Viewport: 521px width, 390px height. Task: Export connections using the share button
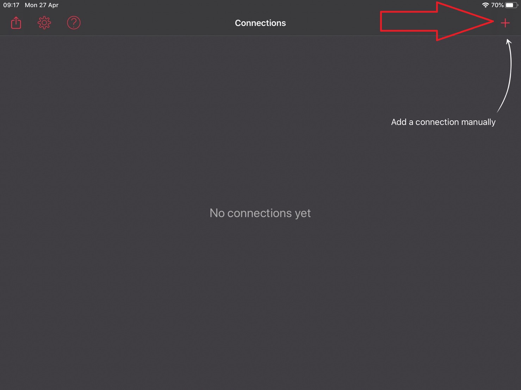click(x=16, y=23)
